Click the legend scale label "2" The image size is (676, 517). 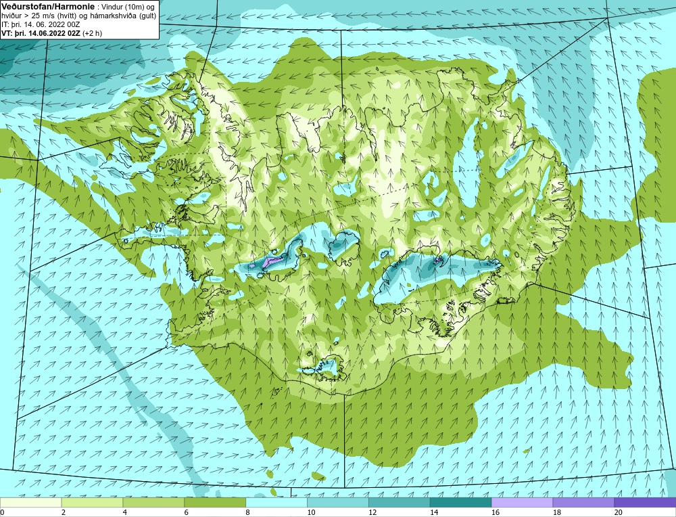point(64,512)
